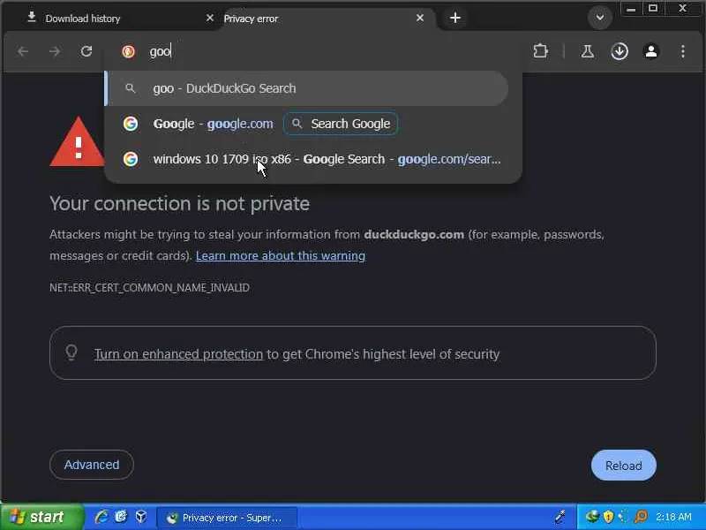Click the orange magnifier tray icon

pos(641,517)
